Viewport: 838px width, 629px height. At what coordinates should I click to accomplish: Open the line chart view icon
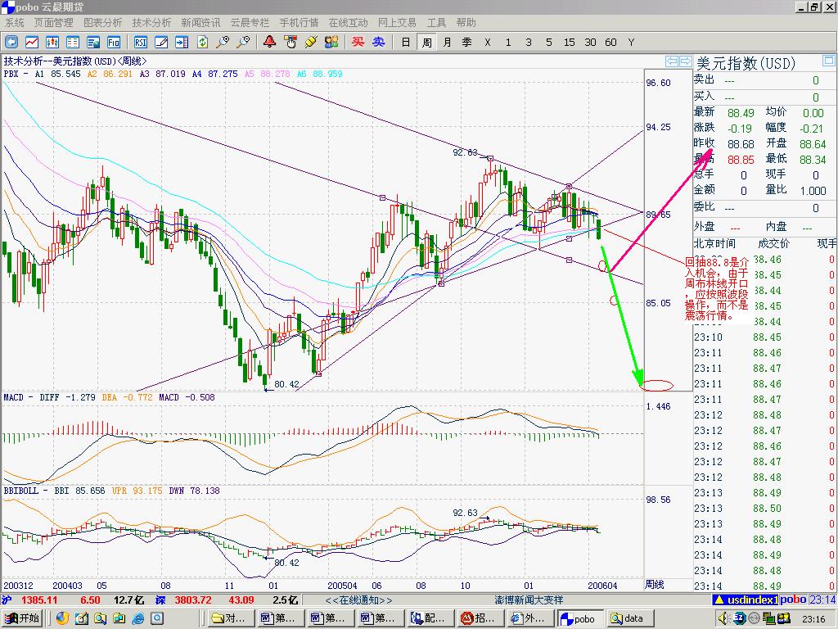tap(32, 42)
